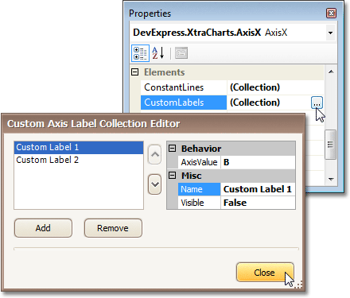Click the ellipsis button for CustomLabels

pyautogui.click(x=317, y=103)
